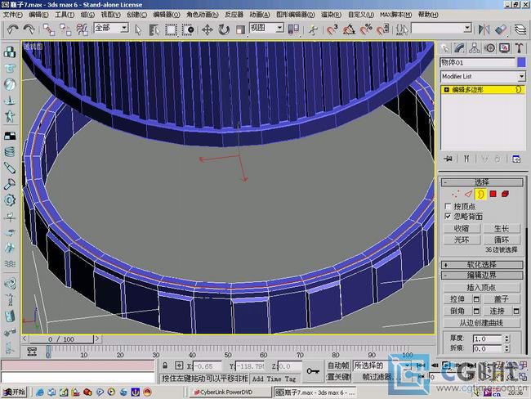
Task: Switch to the Hierarchy command panel
Action: coord(474,48)
